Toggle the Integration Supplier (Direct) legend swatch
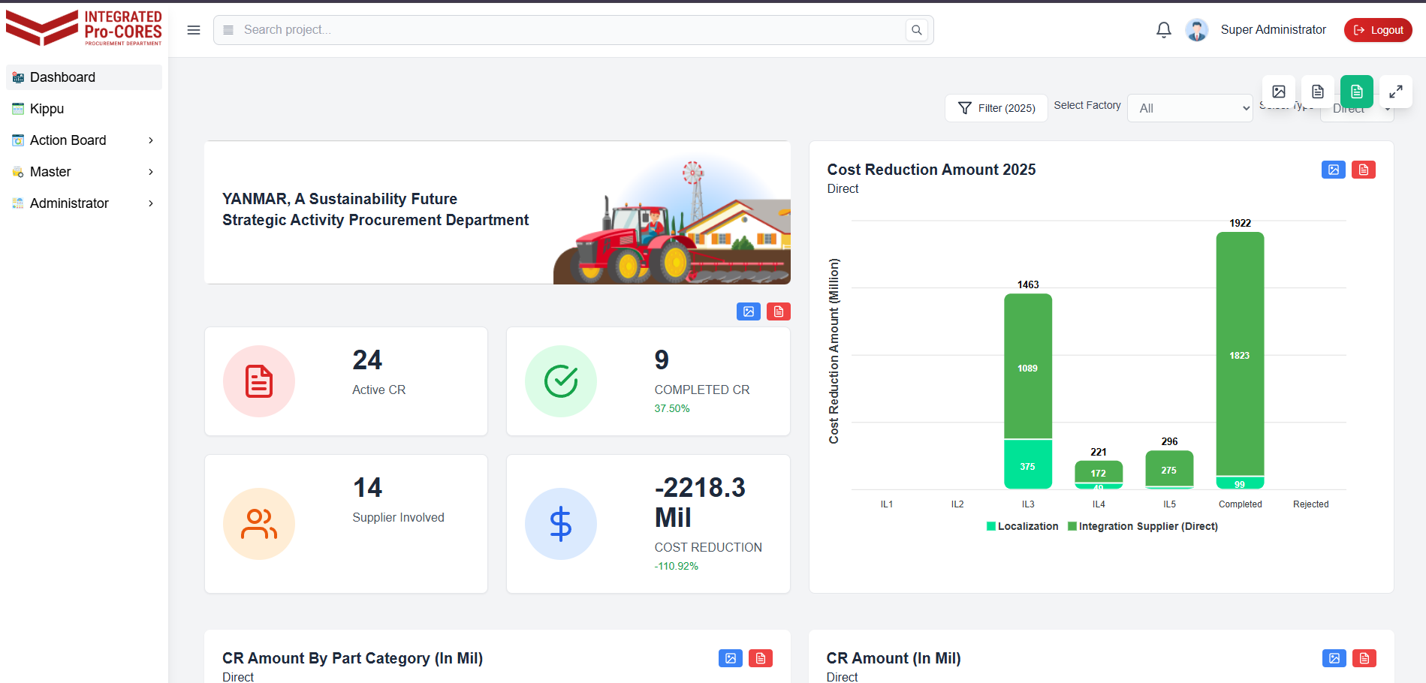 pos(1072,526)
